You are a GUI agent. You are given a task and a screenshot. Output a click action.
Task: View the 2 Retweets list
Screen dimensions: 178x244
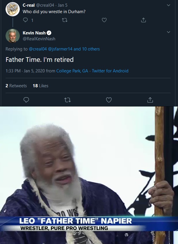(16, 86)
